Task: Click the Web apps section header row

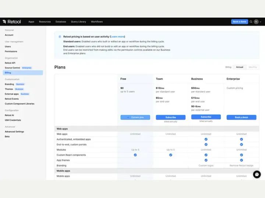Action: [157, 129]
